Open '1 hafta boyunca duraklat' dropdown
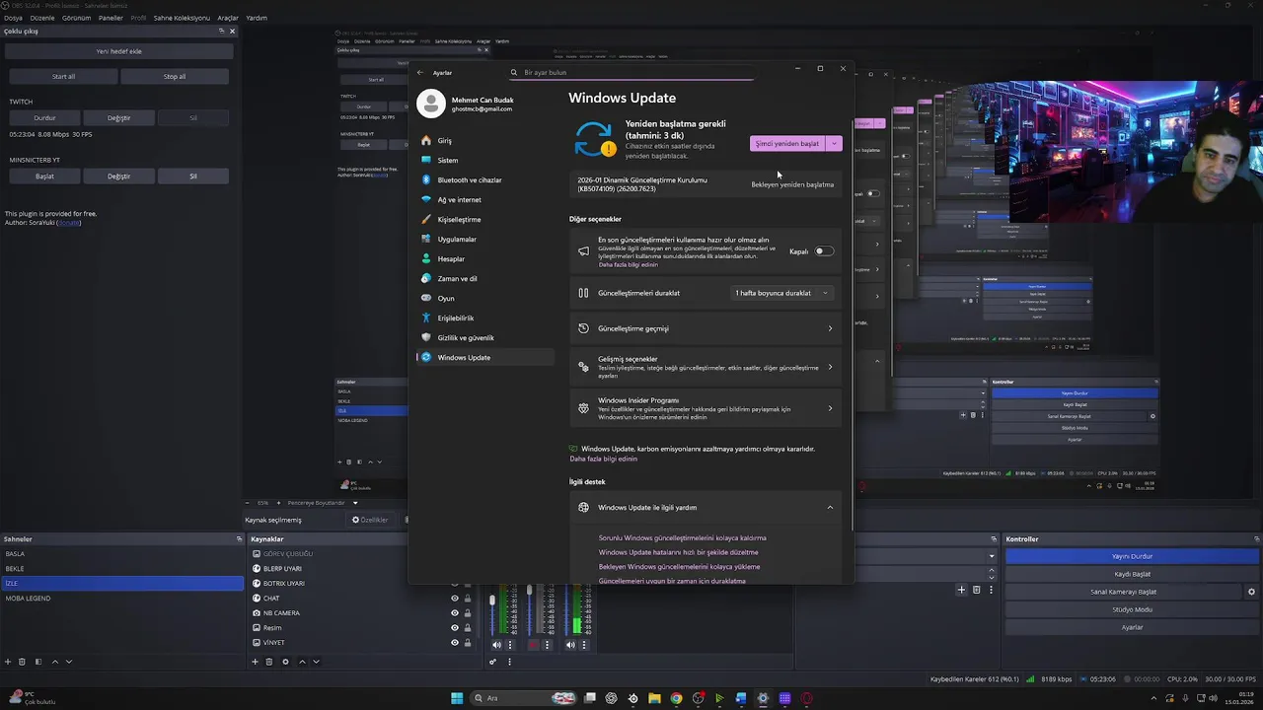Screen dimensions: 1263x710 pos(781,293)
